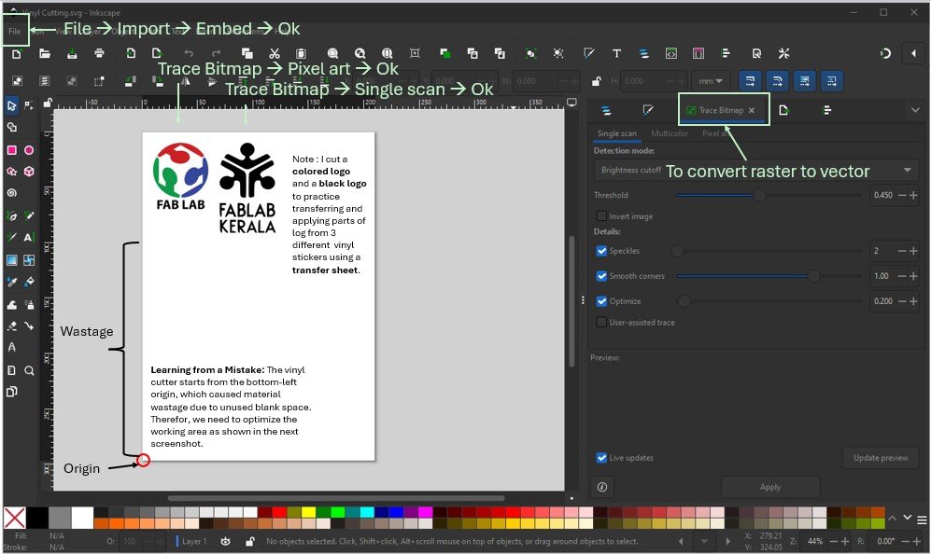
Task: Select the Selector arrow tool
Action: (x=11, y=105)
